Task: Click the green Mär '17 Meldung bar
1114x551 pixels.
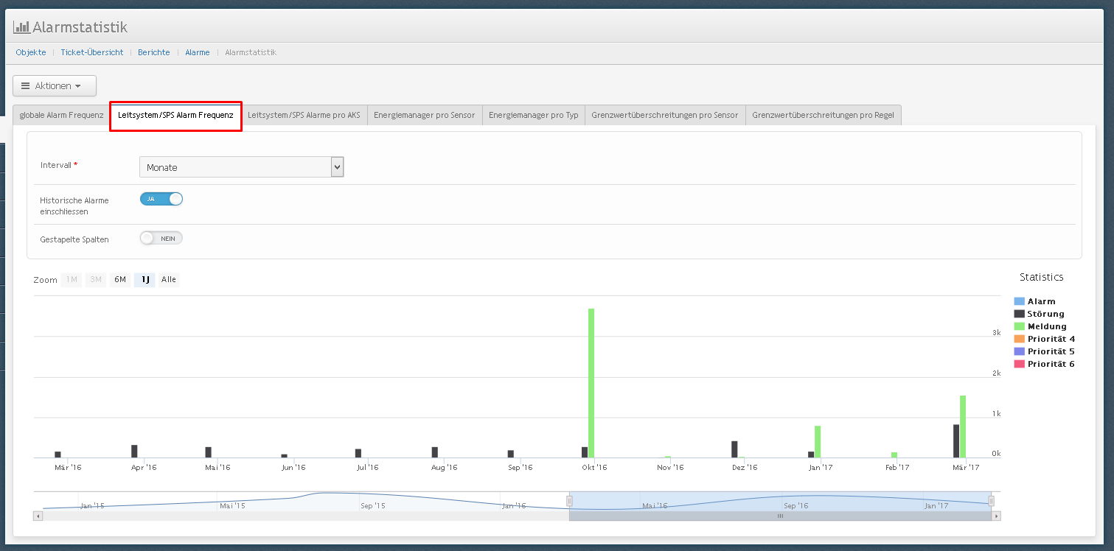Action: (963, 427)
